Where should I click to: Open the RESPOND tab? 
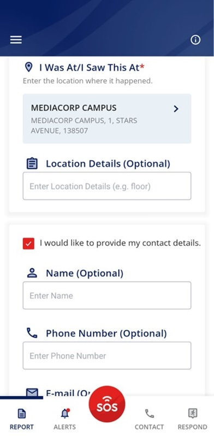(192, 420)
